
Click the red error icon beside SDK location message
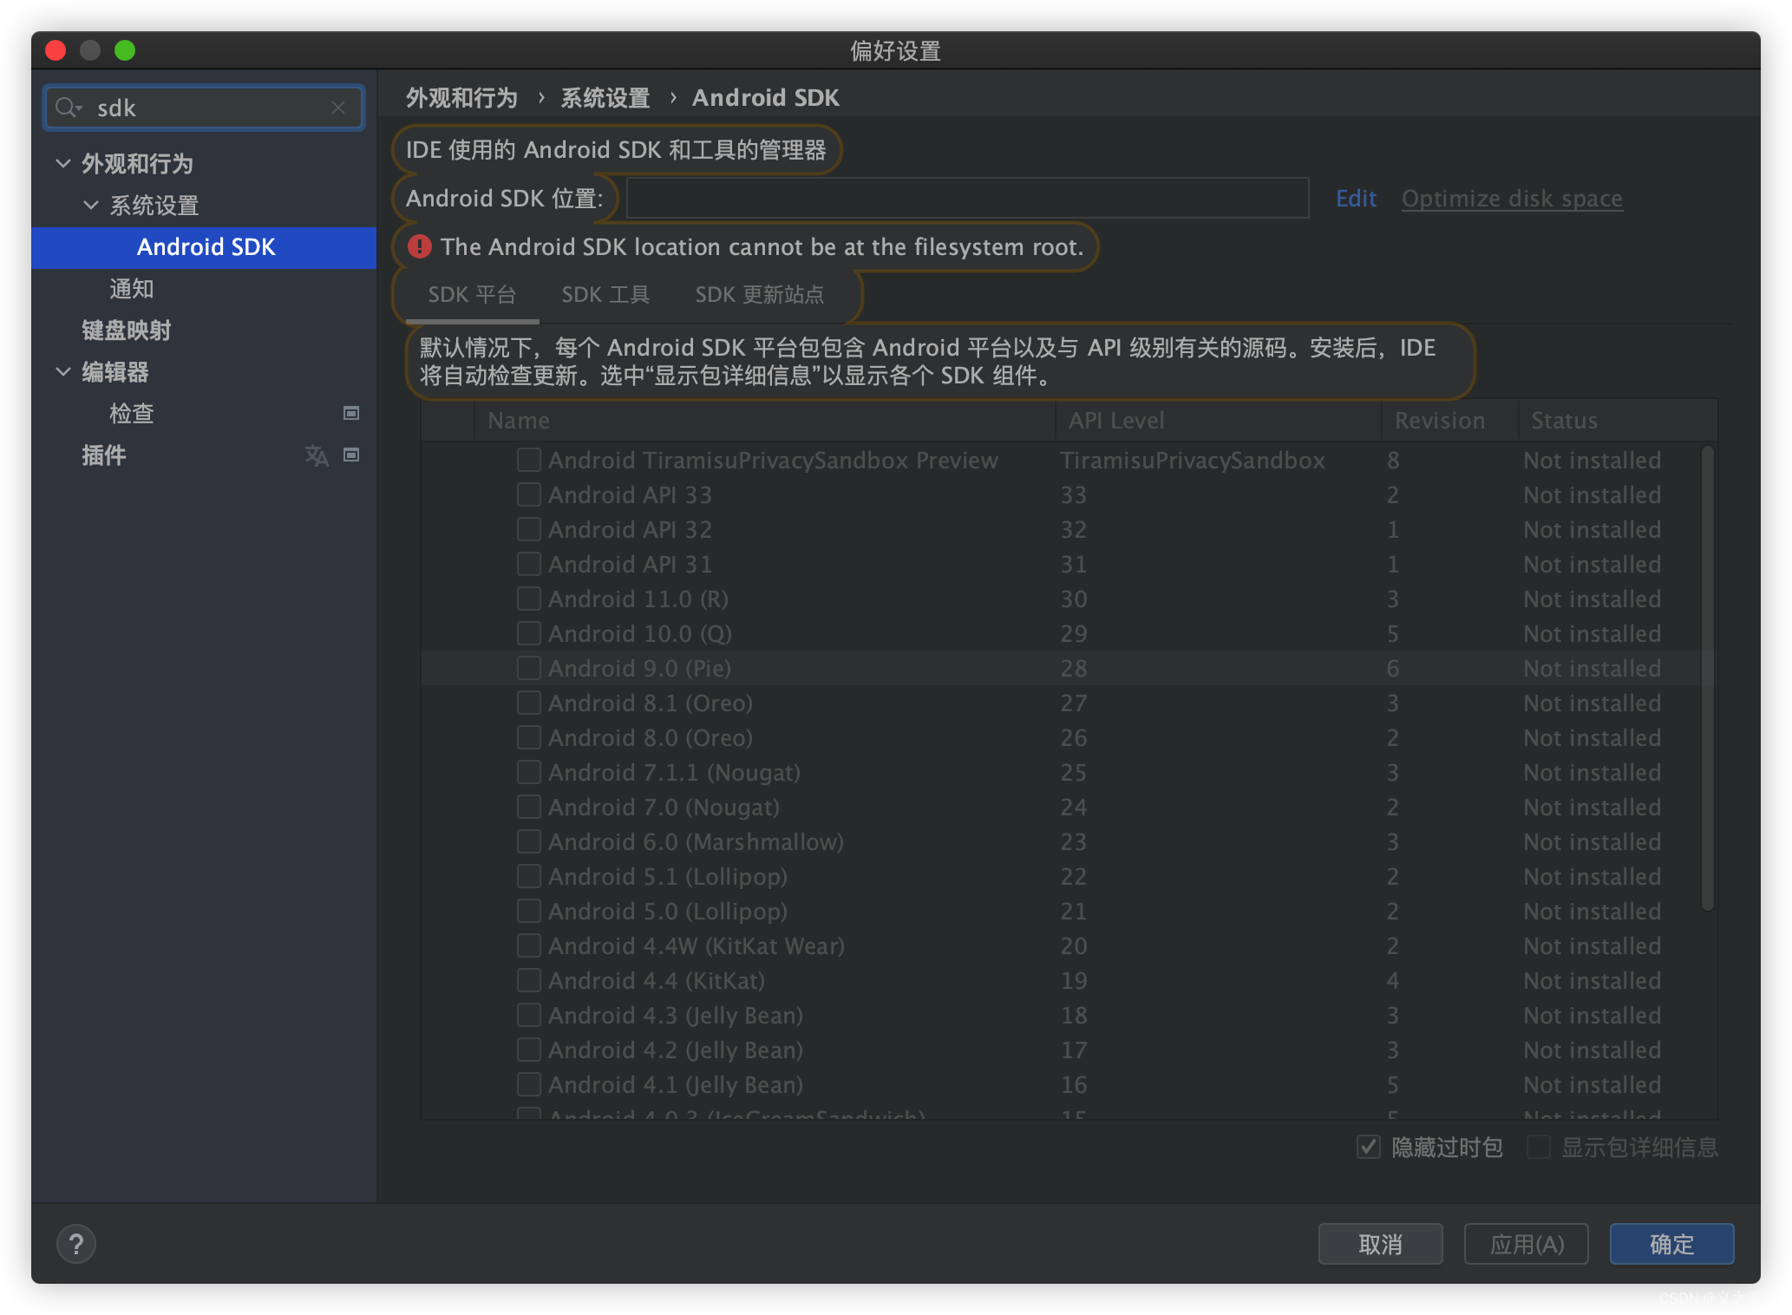tap(420, 247)
